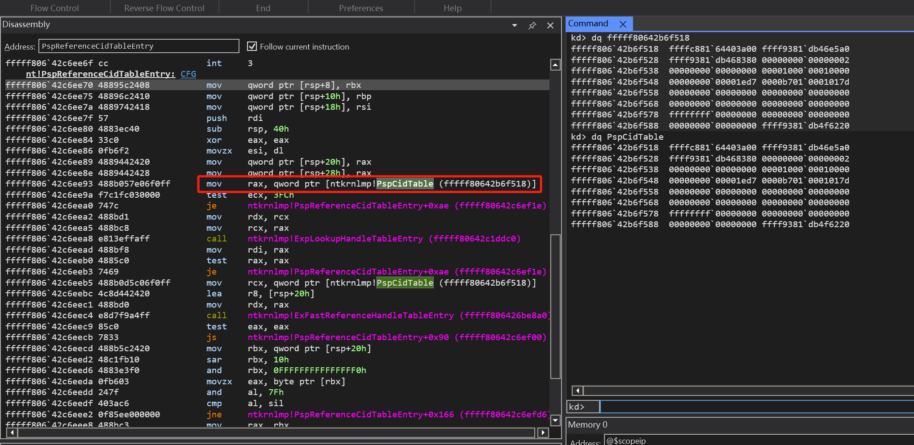Click the disassembly scroll down arrow

(555, 420)
